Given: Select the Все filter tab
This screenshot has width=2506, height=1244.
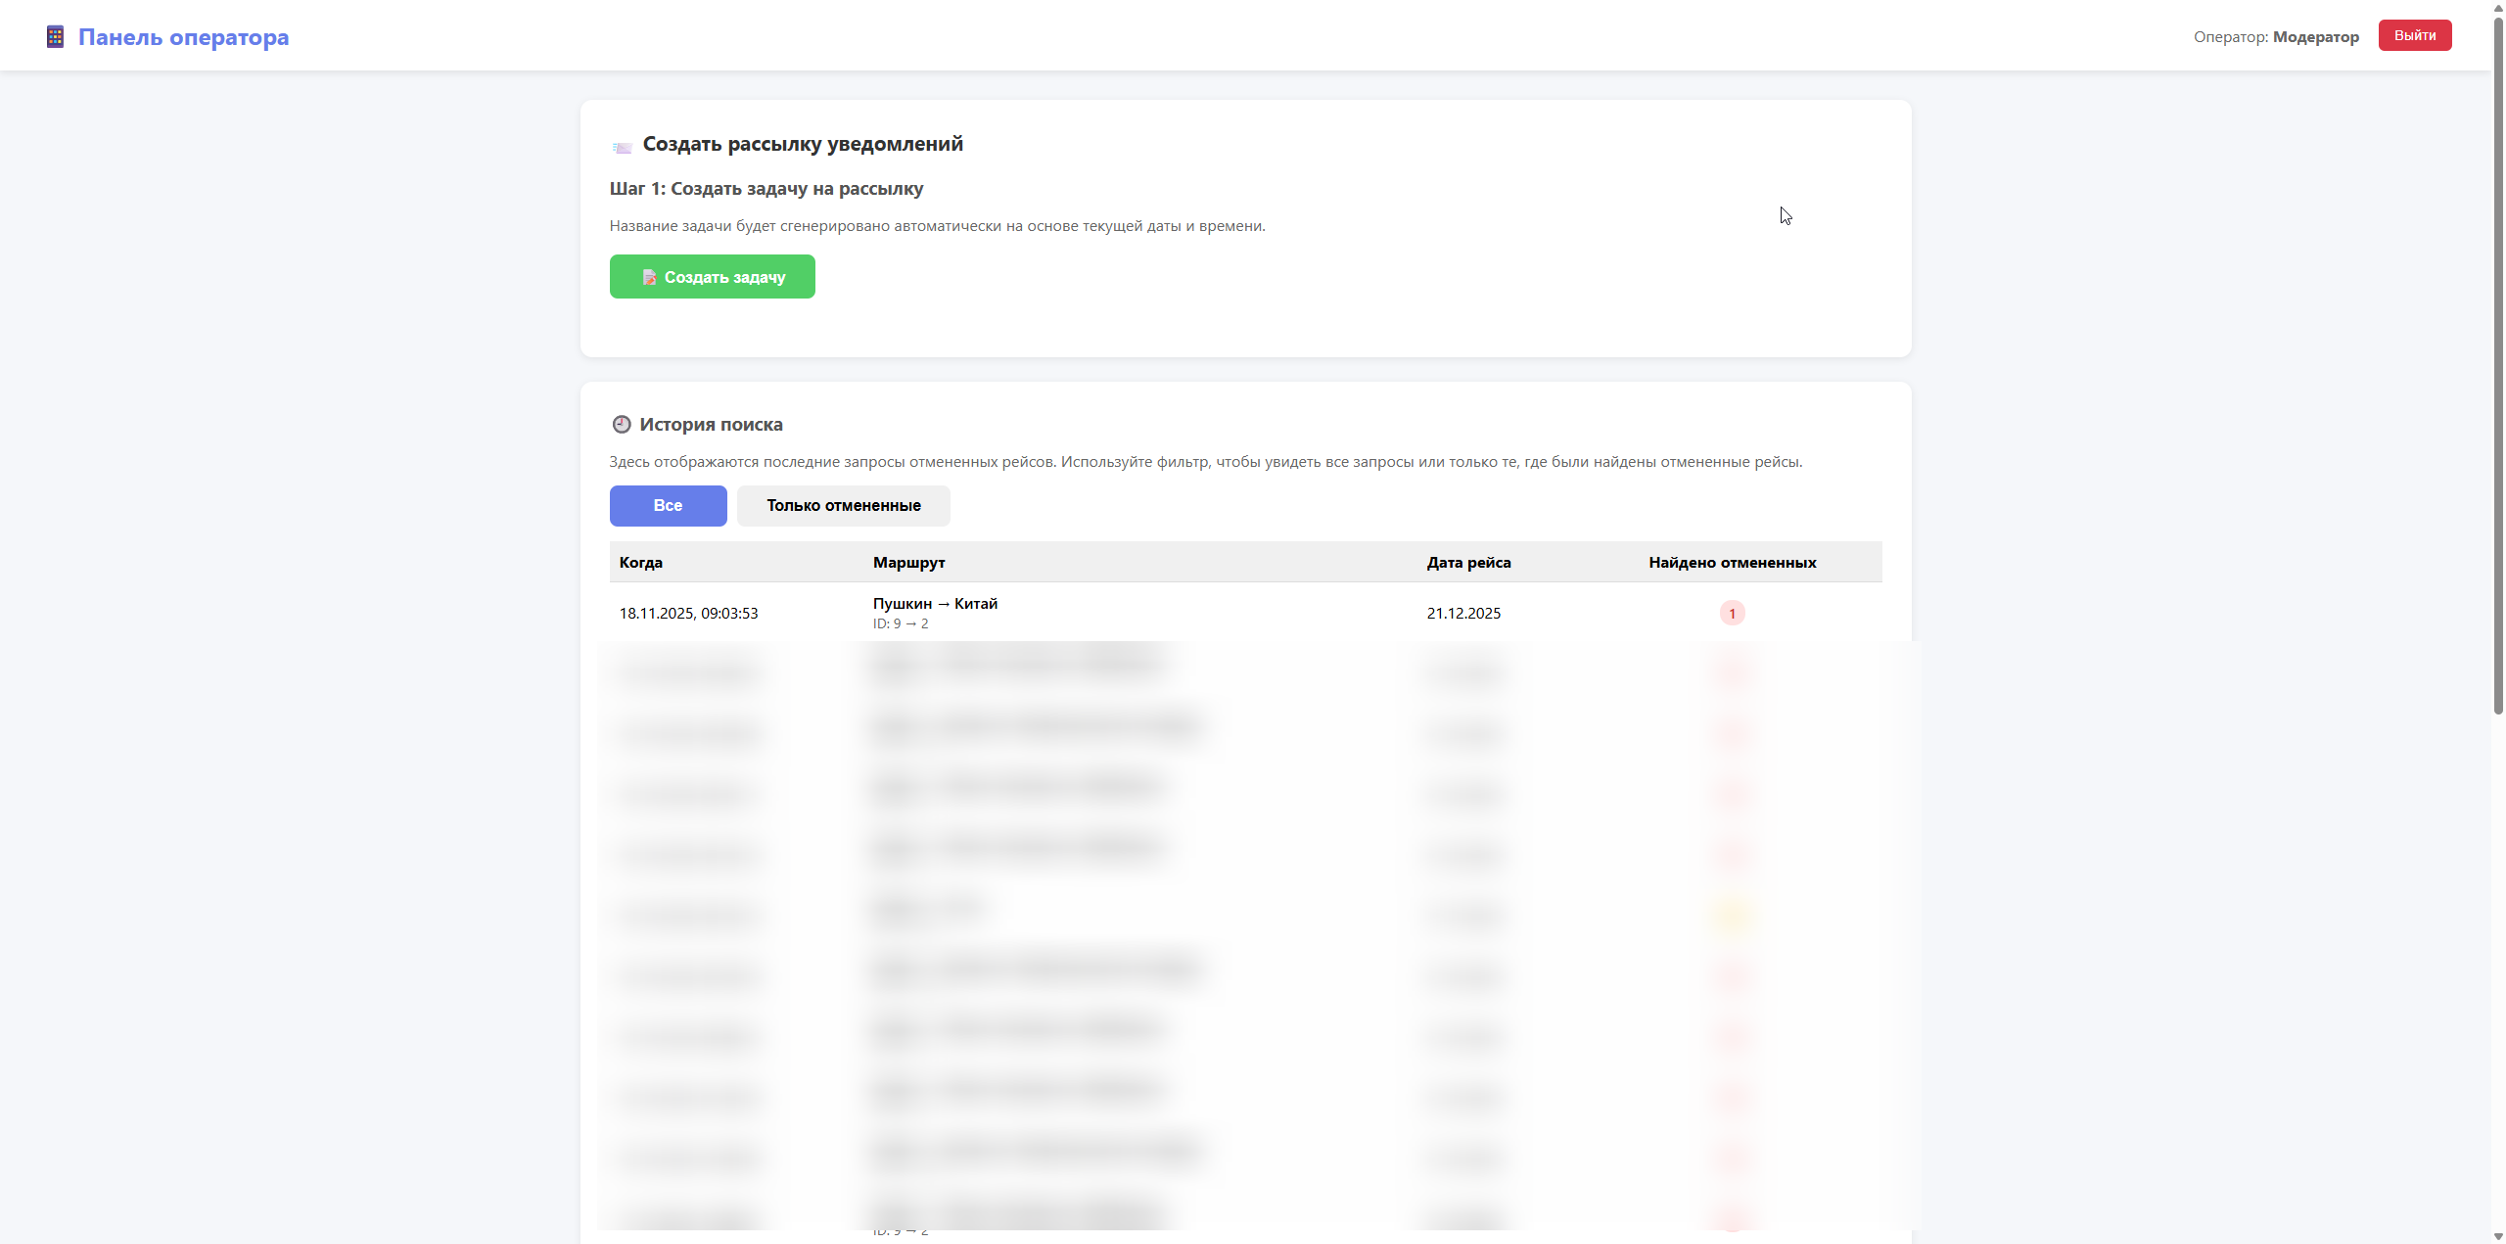Looking at the screenshot, I should (668, 506).
